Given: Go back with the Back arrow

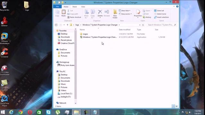Looking at the screenshot, I should pos(56,25).
